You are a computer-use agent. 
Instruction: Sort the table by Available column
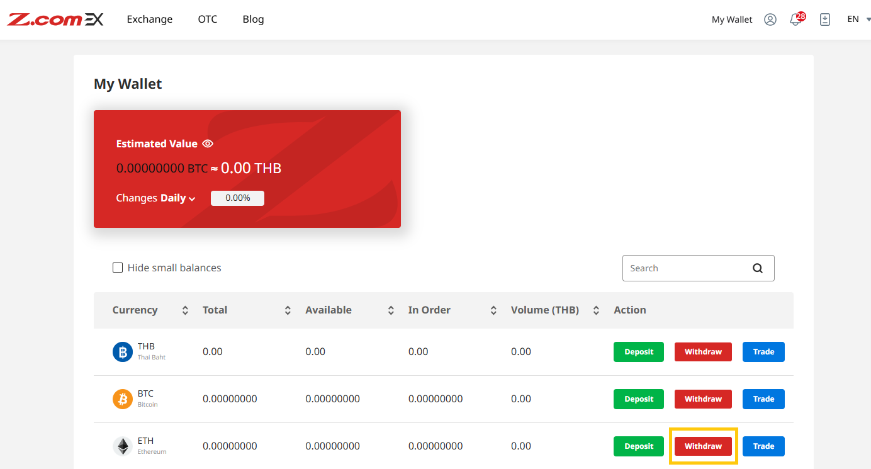[391, 310]
